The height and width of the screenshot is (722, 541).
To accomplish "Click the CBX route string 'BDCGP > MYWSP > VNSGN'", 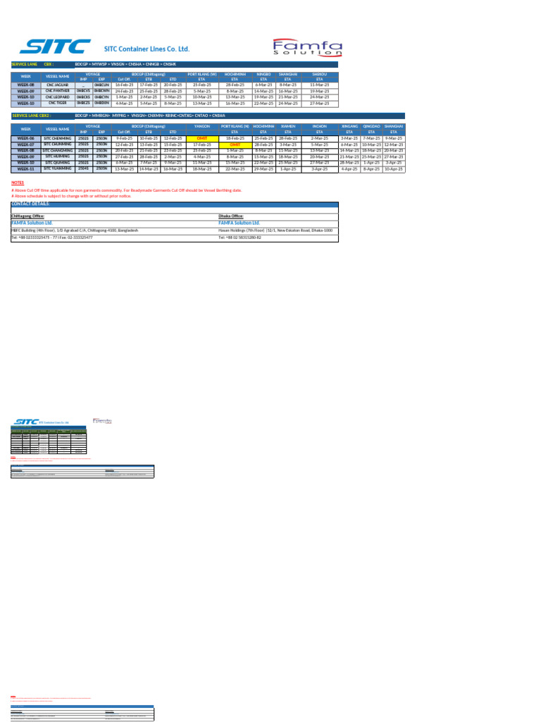I will (125, 64).
